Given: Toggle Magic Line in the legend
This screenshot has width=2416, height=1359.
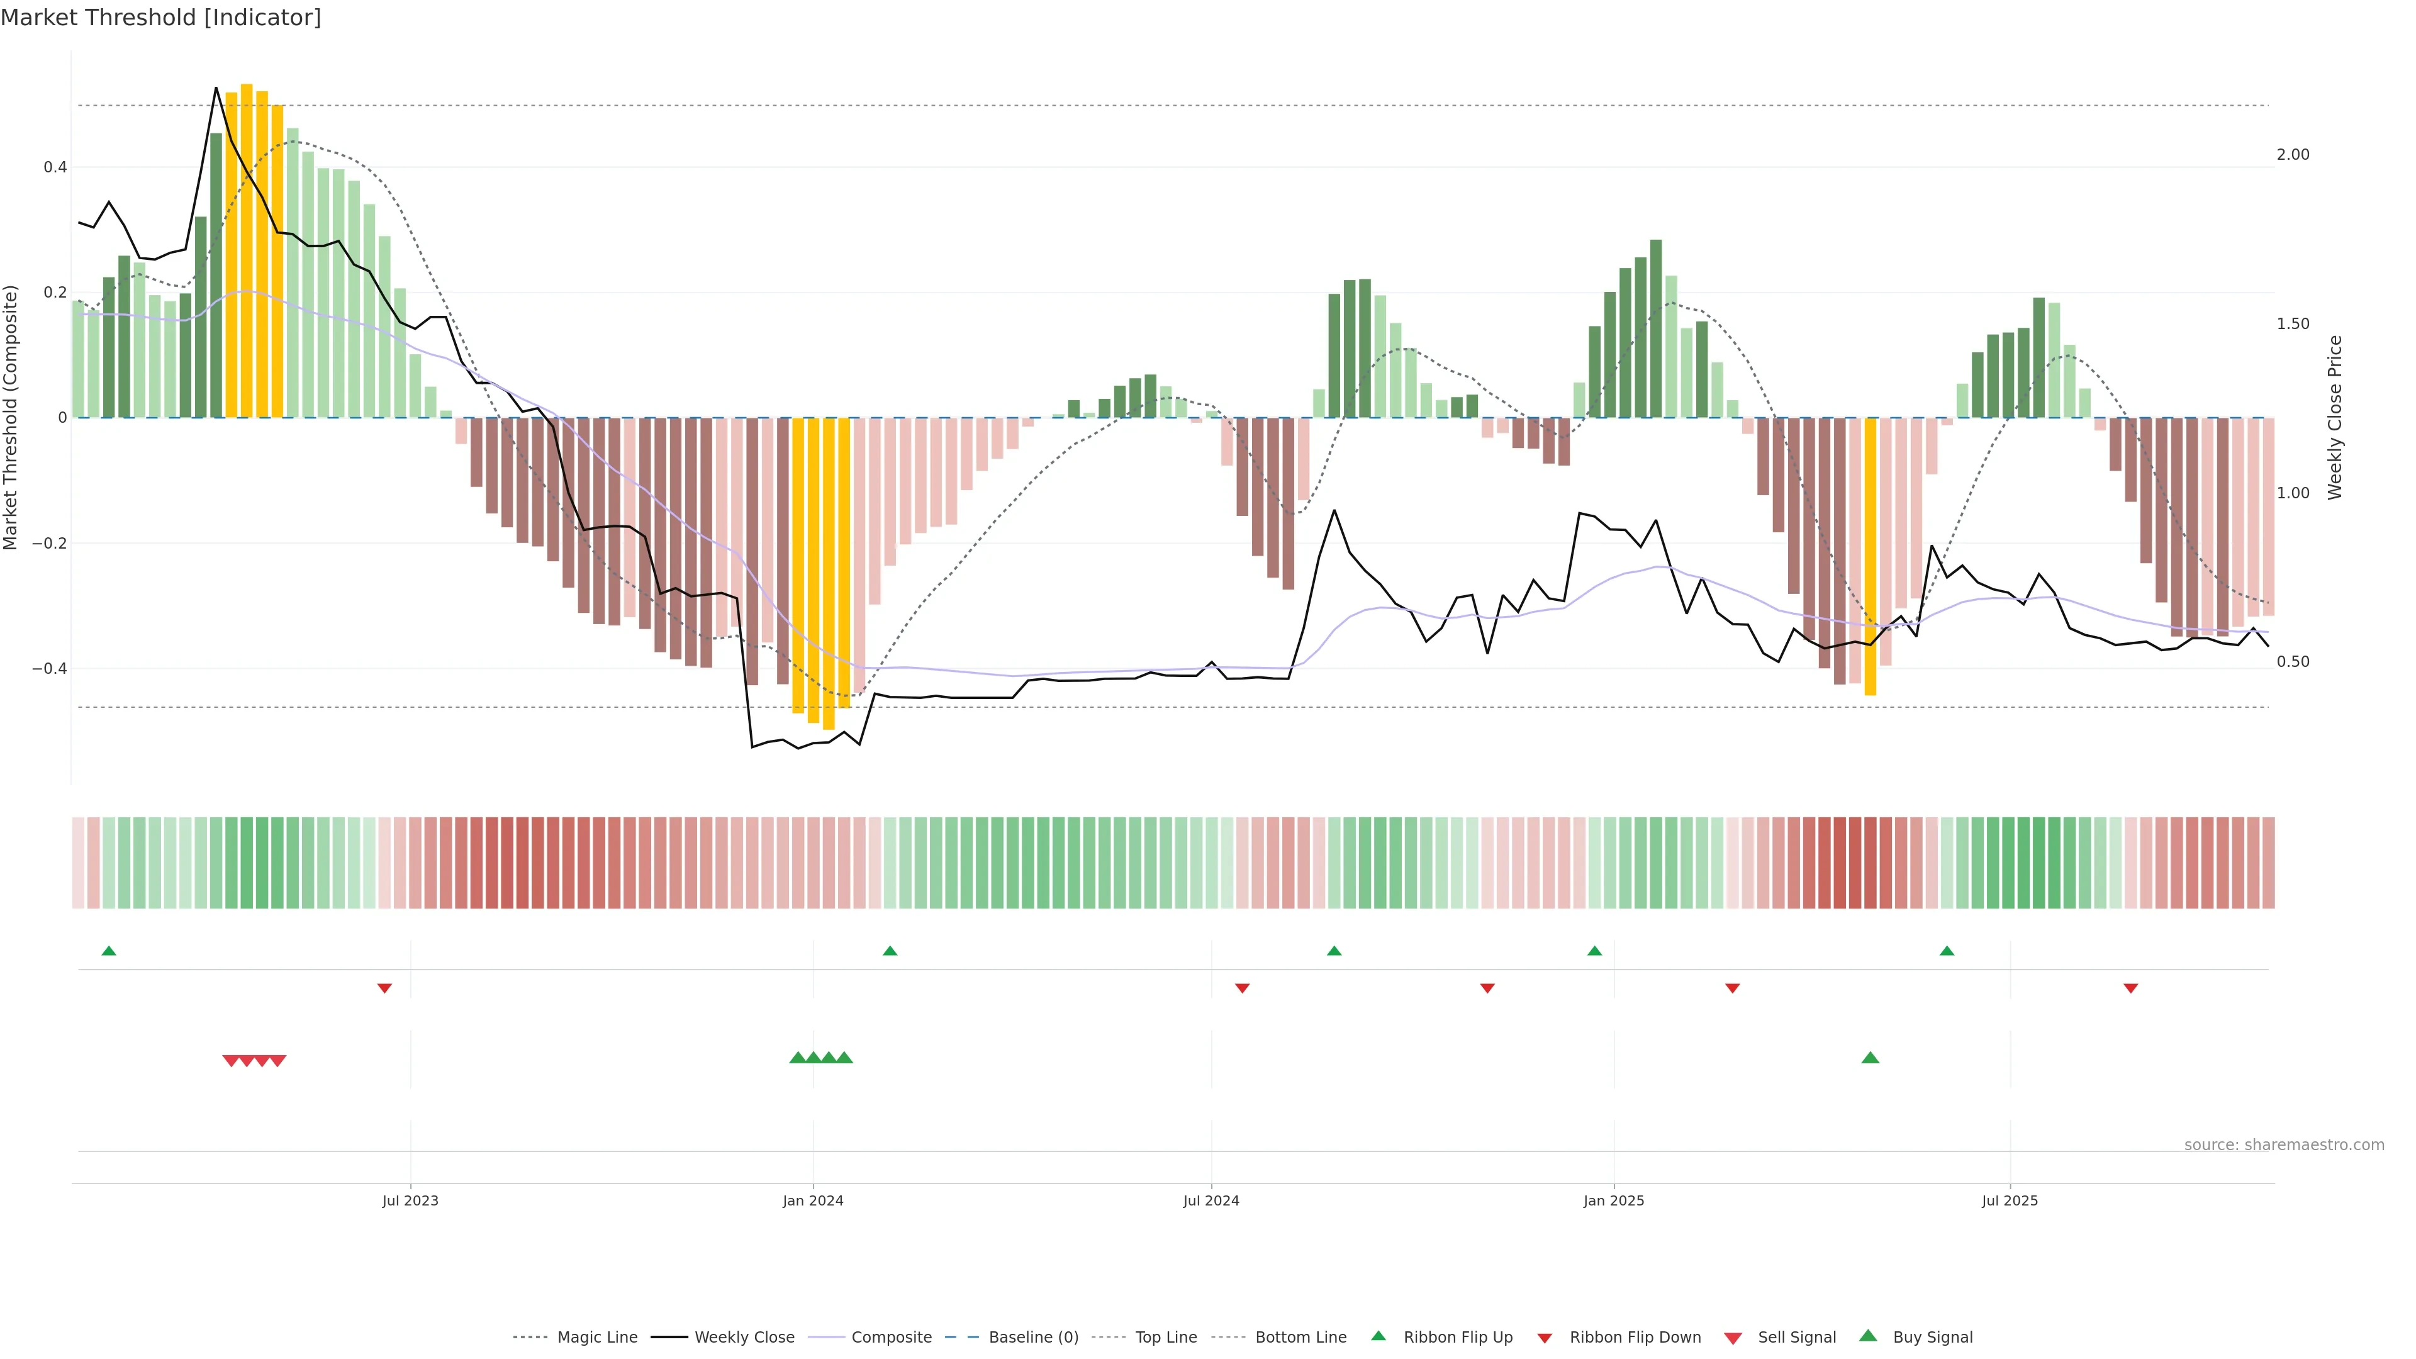Looking at the screenshot, I should click(596, 1338).
